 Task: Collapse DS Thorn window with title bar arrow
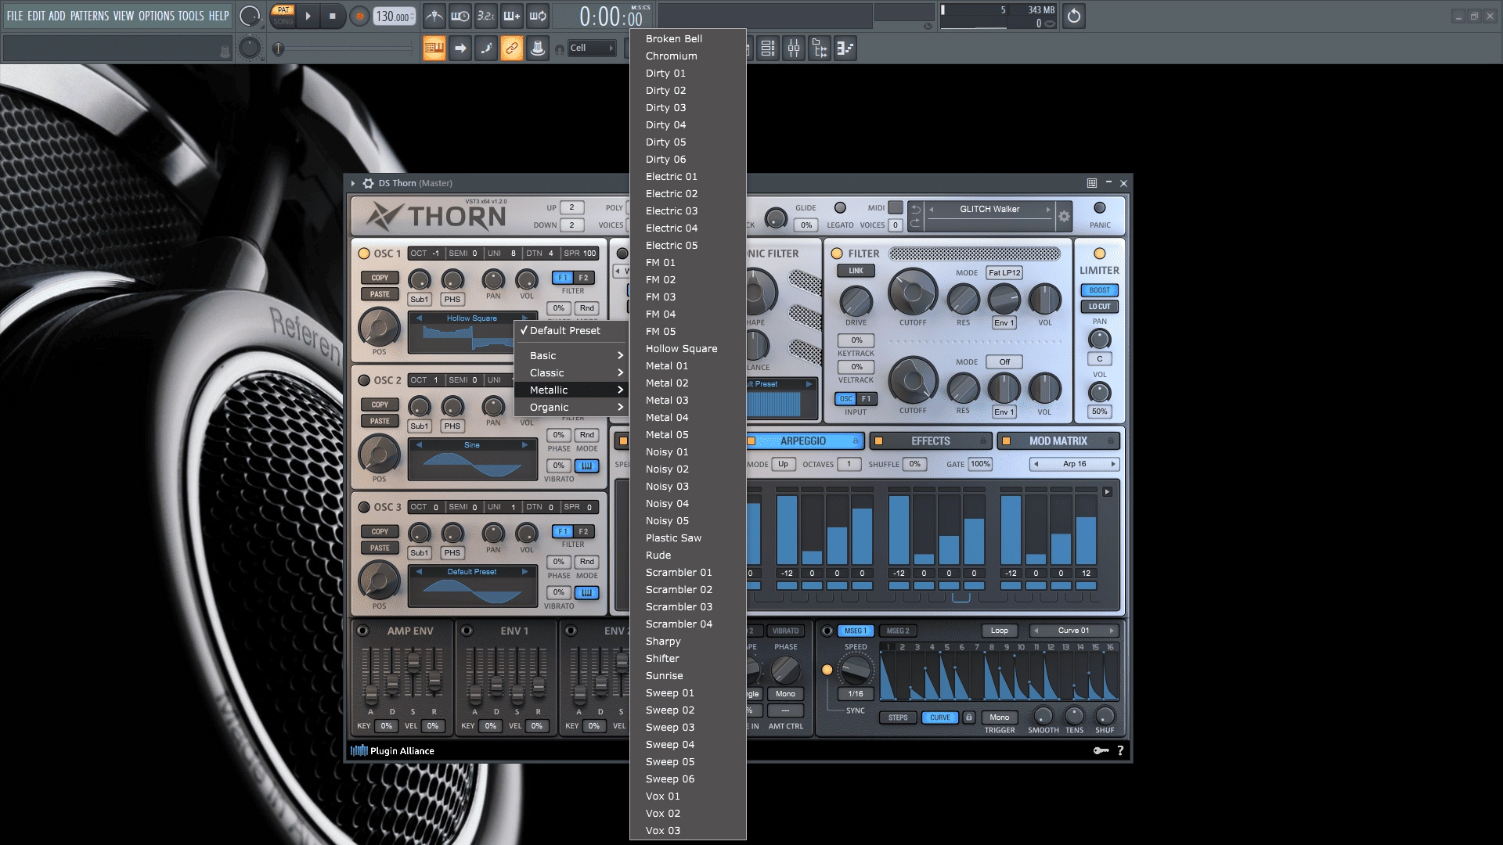[x=353, y=183]
